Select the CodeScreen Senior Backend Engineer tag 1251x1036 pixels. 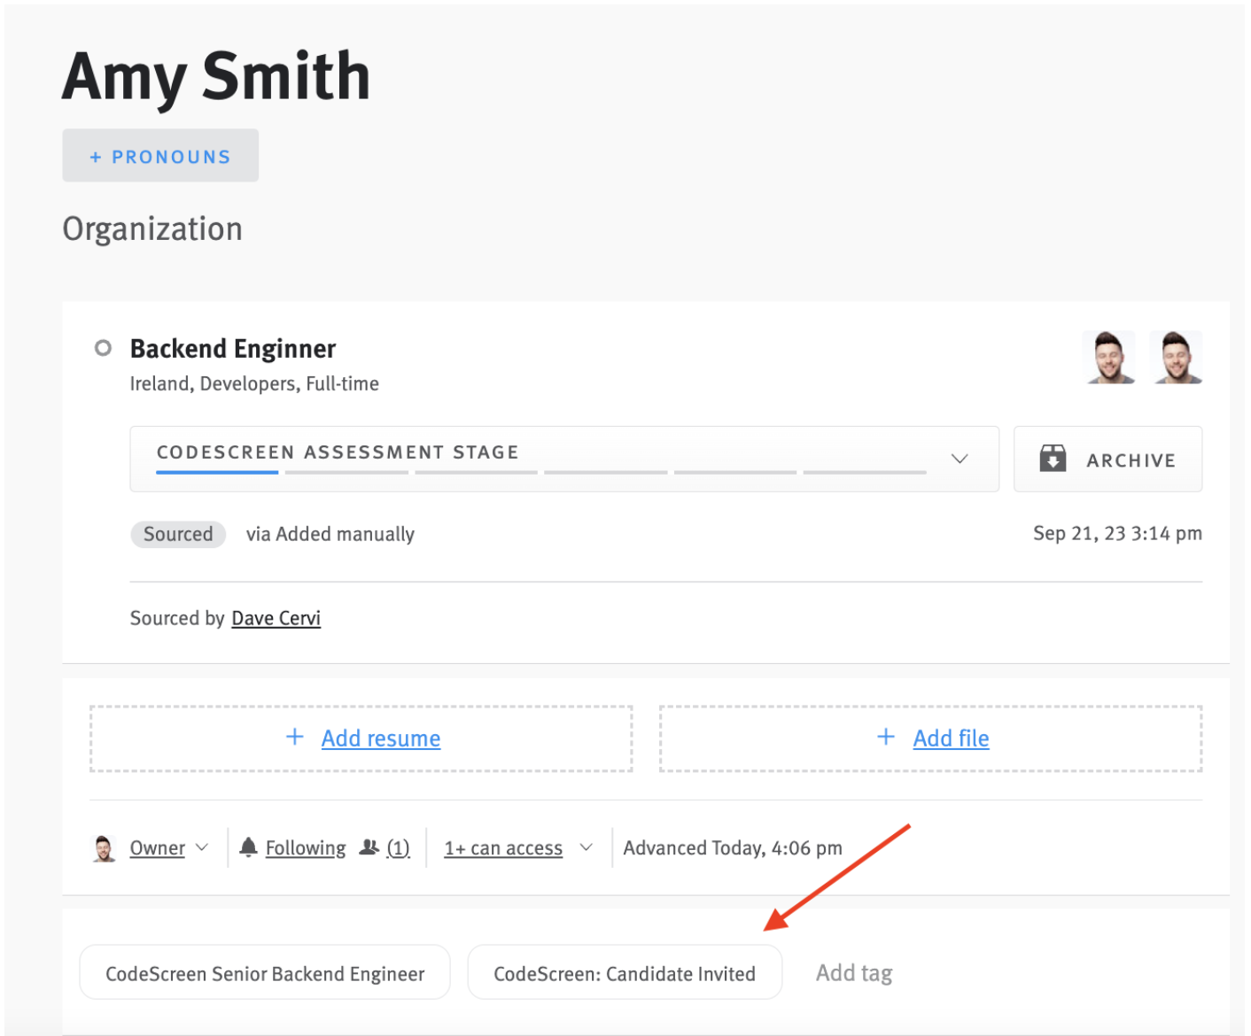(x=264, y=972)
